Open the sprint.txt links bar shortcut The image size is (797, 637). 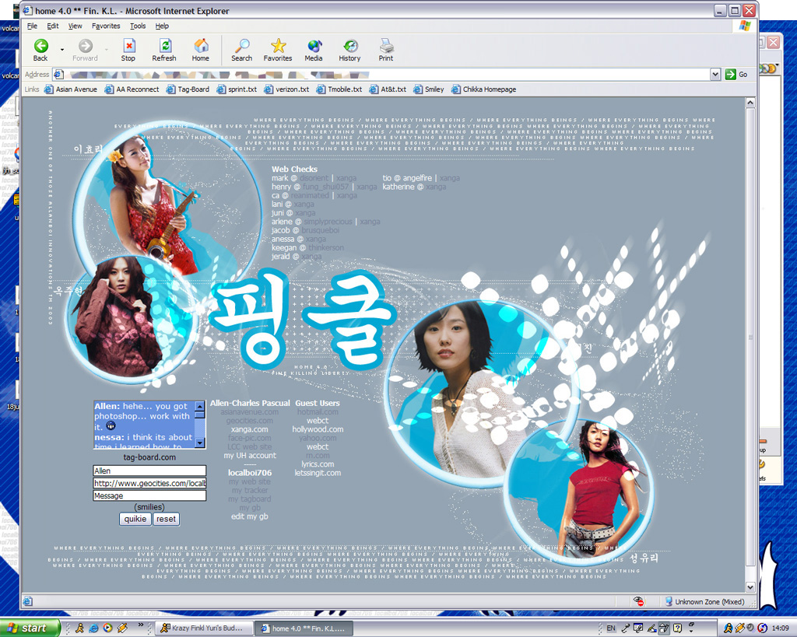237,89
